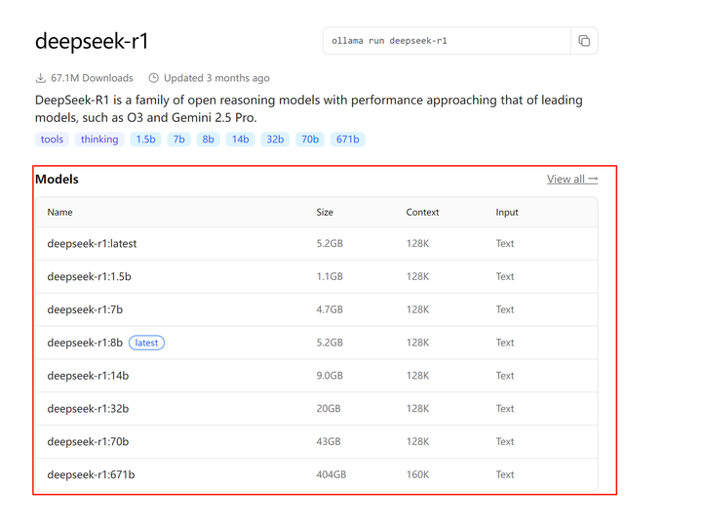Click the Text input in 671b row
Screen dimensions: 702x529
pyautogui.click(x=505, y=474)
